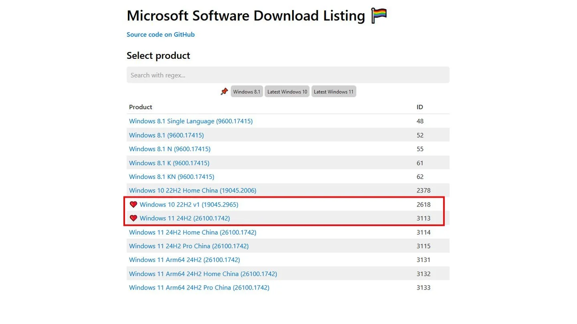
Task: Click ID value 3132
Action: point(424,274)
